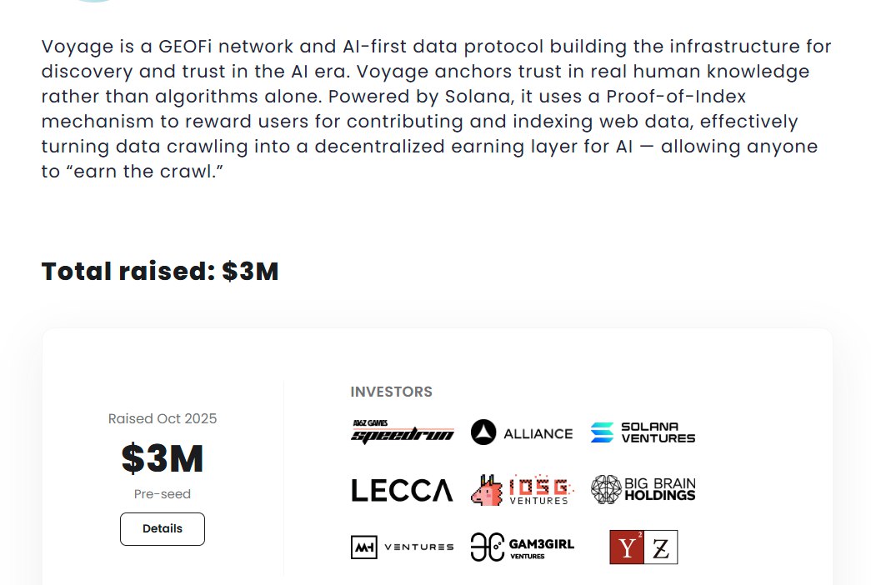Click the Voyage description paragraph
Image resolution: width=871 pixels, height=585 pixels.
click(x=437, y=109)
